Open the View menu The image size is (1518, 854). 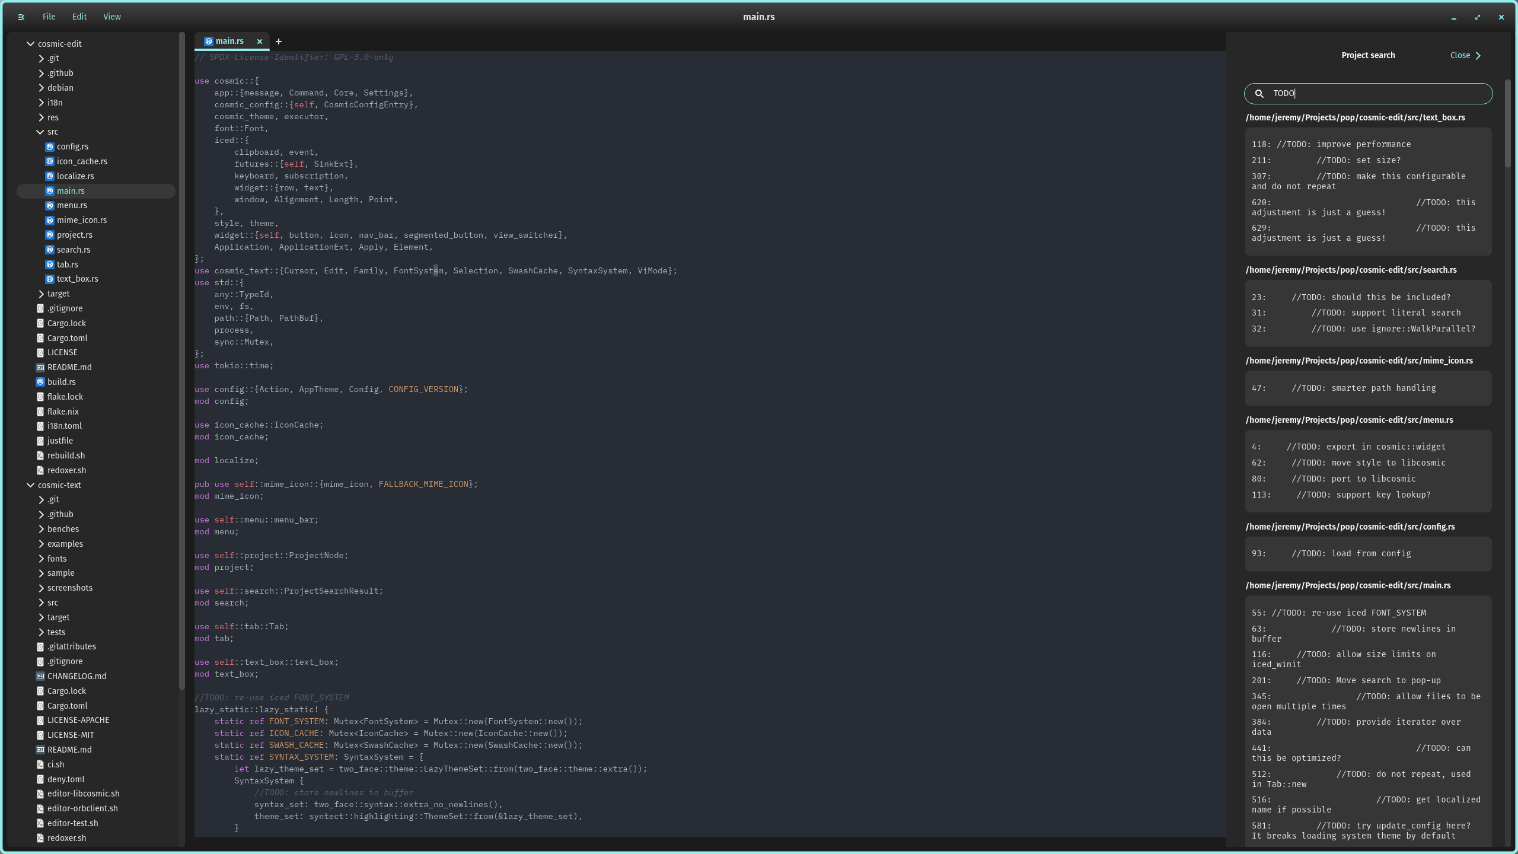(x=112, y=17)
